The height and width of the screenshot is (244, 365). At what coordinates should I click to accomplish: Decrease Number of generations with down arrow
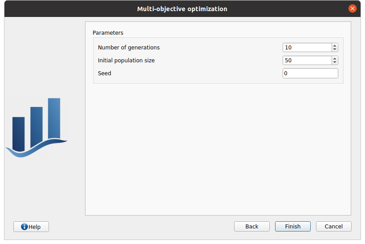335,49
